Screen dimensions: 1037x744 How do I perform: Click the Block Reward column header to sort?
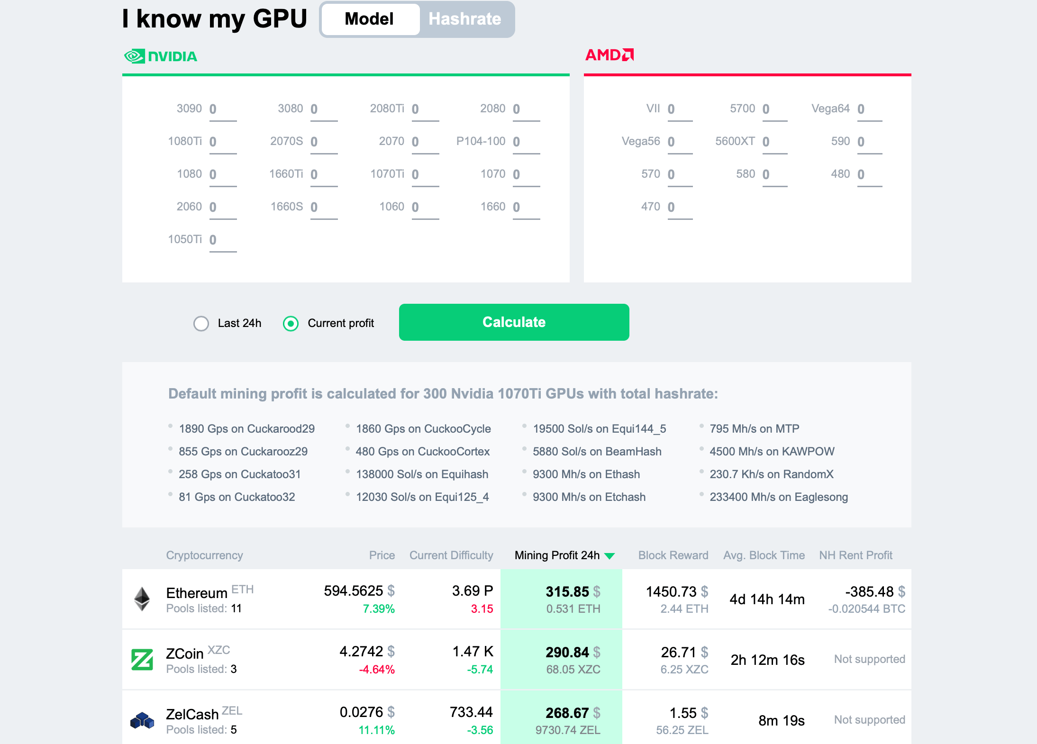[672, 555]
